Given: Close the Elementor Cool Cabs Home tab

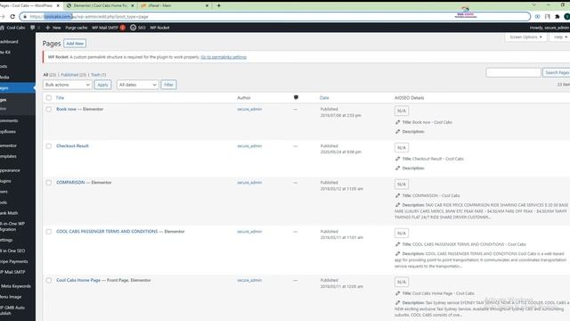Looking at the screenshot, I should tap(133, 6).
